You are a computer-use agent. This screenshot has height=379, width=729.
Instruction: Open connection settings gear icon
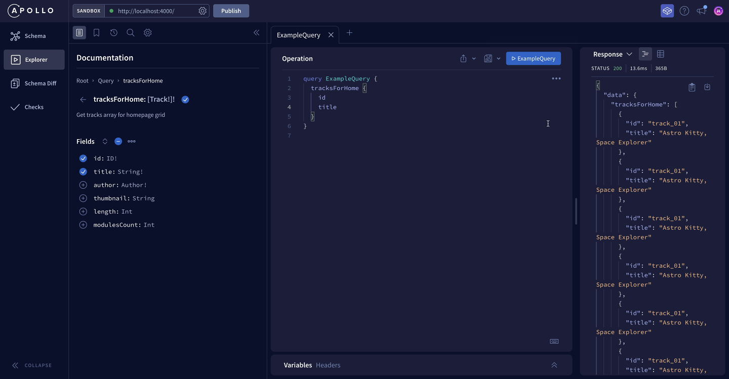pyautogui.click(x=202, y=11)
